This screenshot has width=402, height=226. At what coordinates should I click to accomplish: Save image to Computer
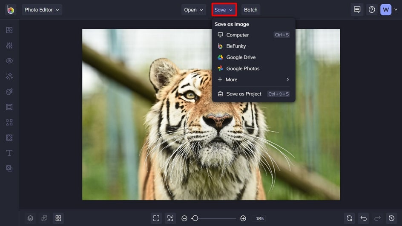point(253,35)
